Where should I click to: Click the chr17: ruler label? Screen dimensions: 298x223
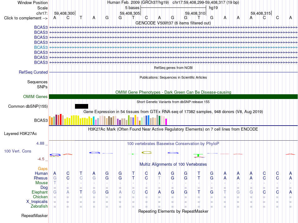click(42, 13)
